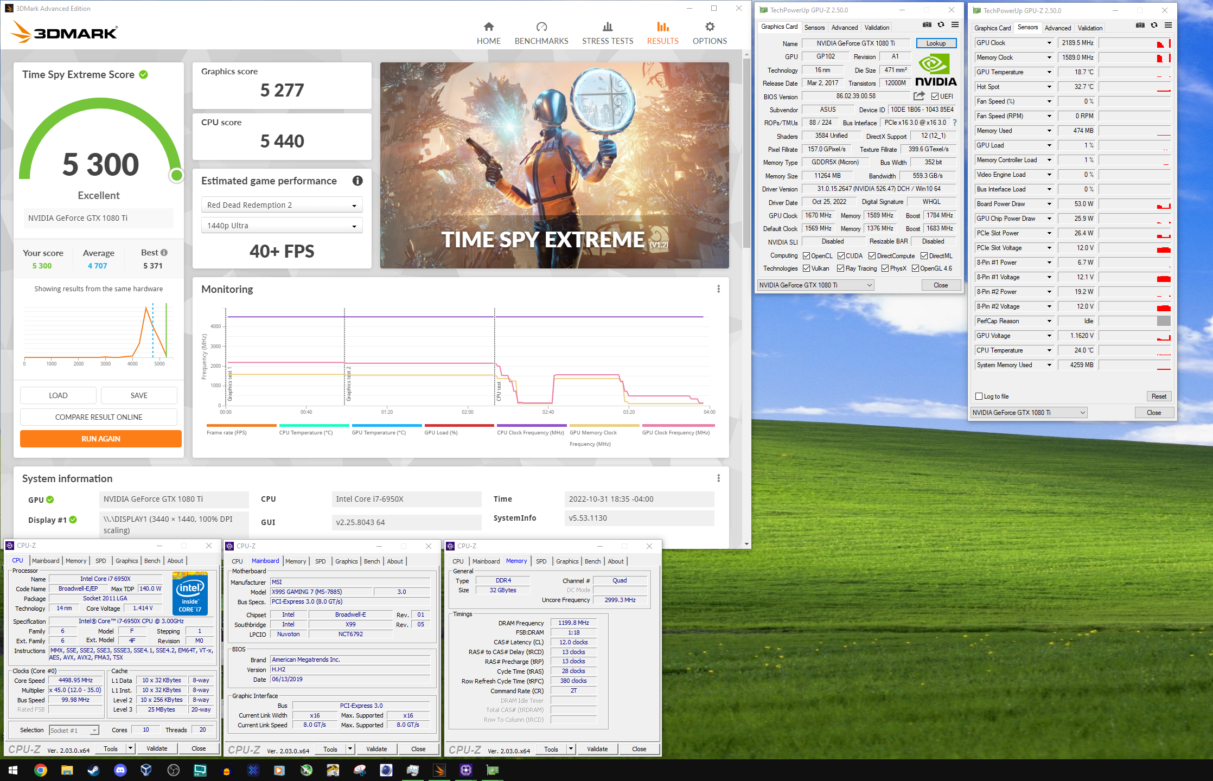Viewport: 1213px width, 781px height.
Task: Open Socket #1 selection dropdown in CPU-Z
Action: (74, 730)
